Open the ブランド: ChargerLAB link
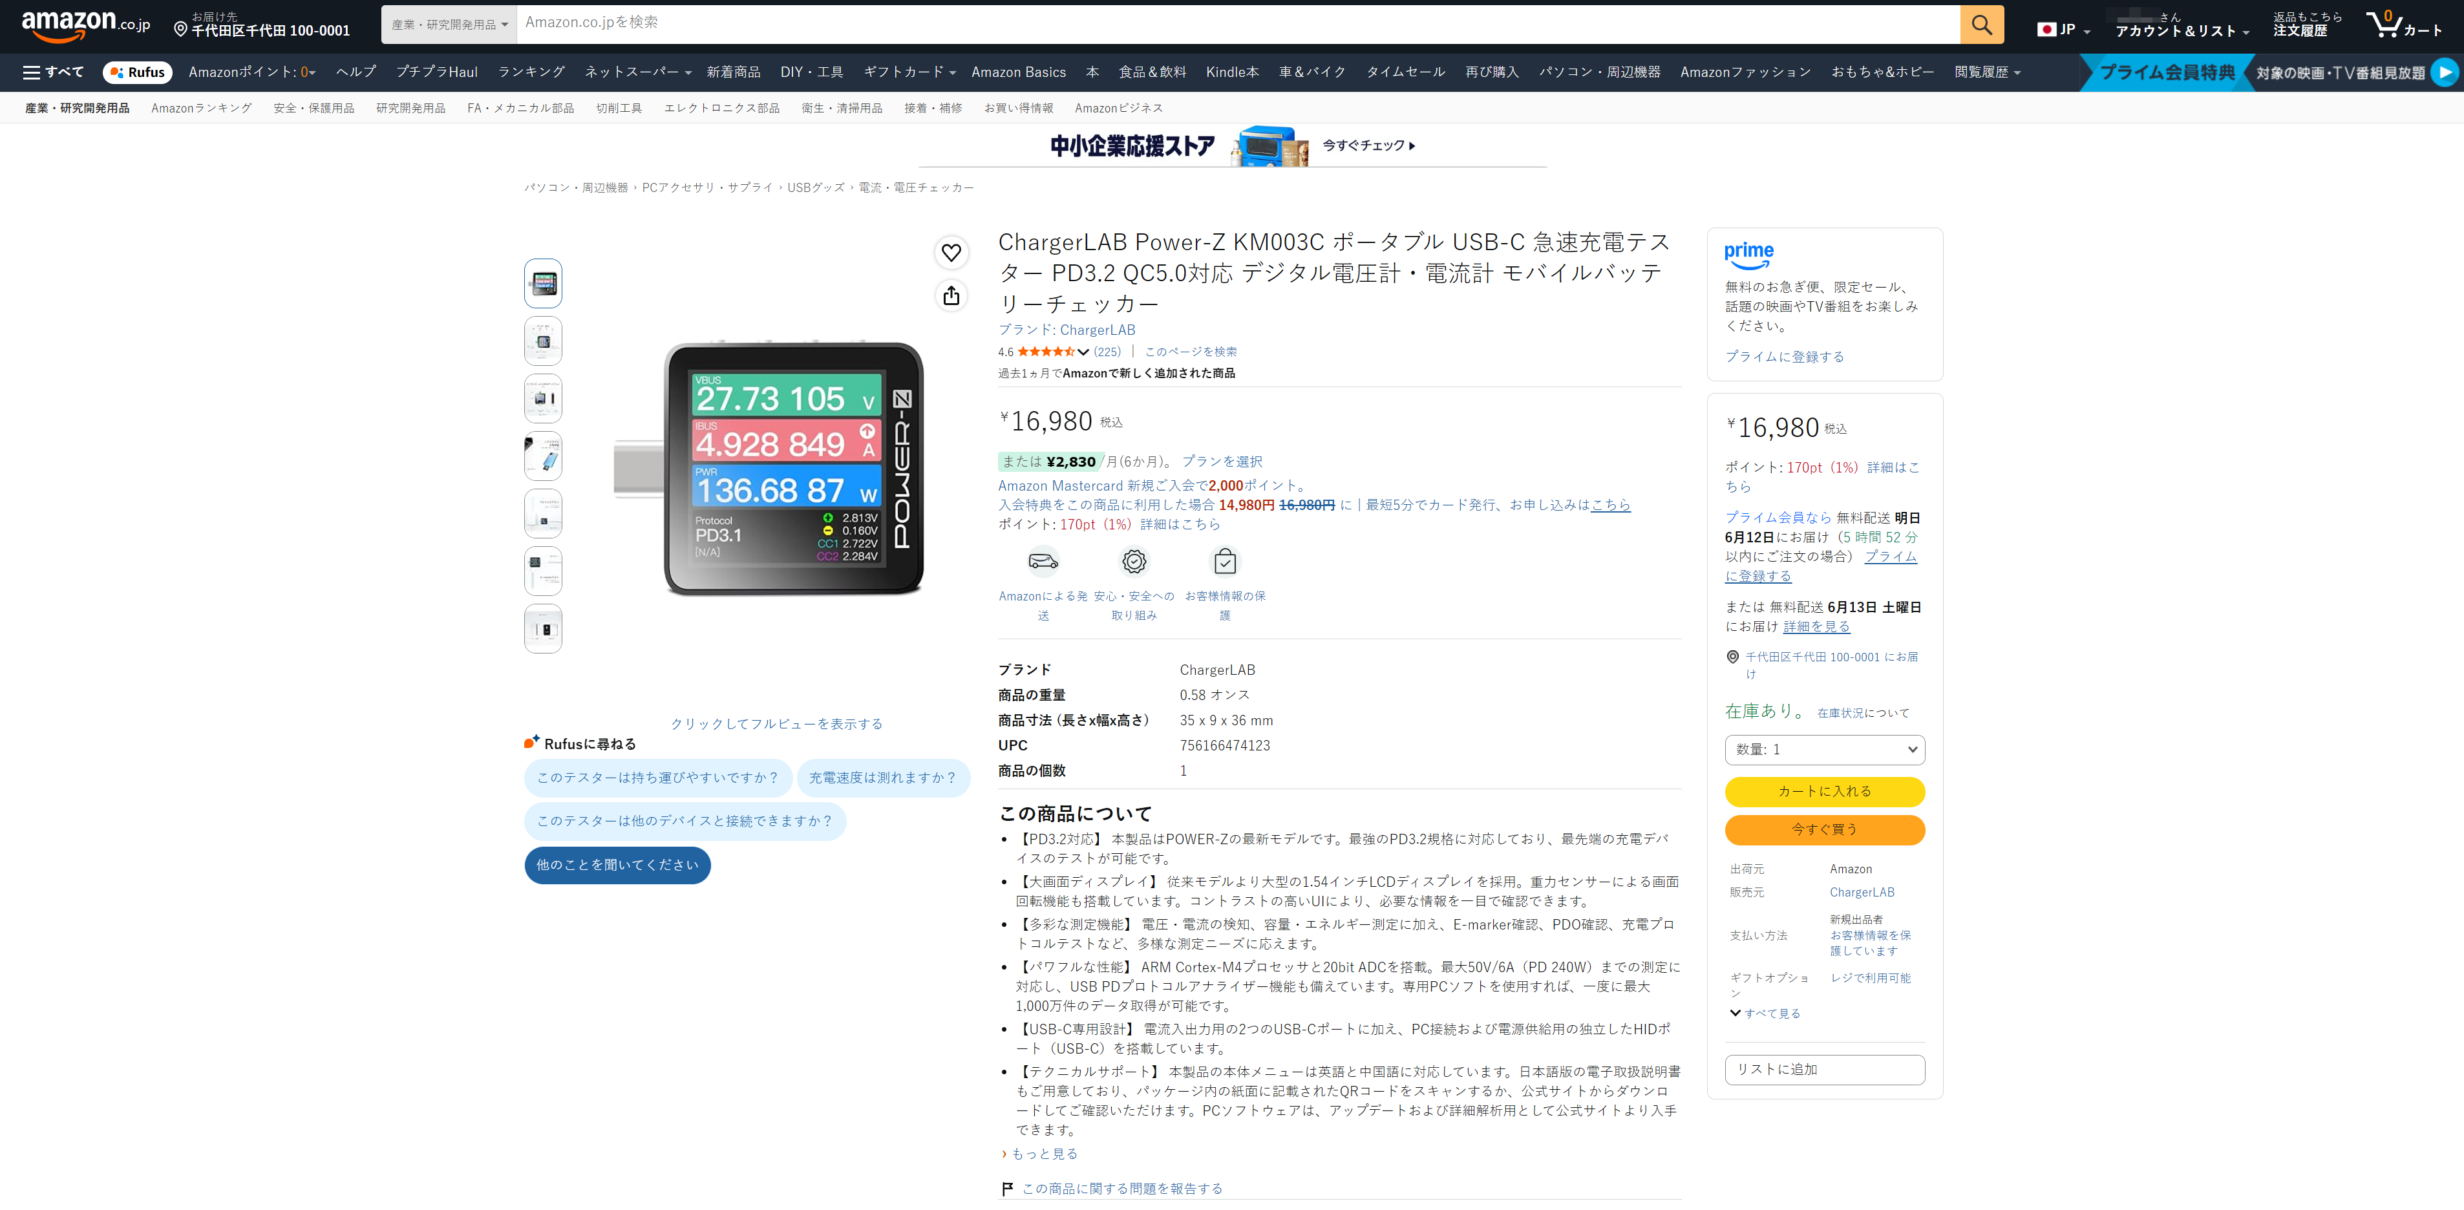 1067,330
